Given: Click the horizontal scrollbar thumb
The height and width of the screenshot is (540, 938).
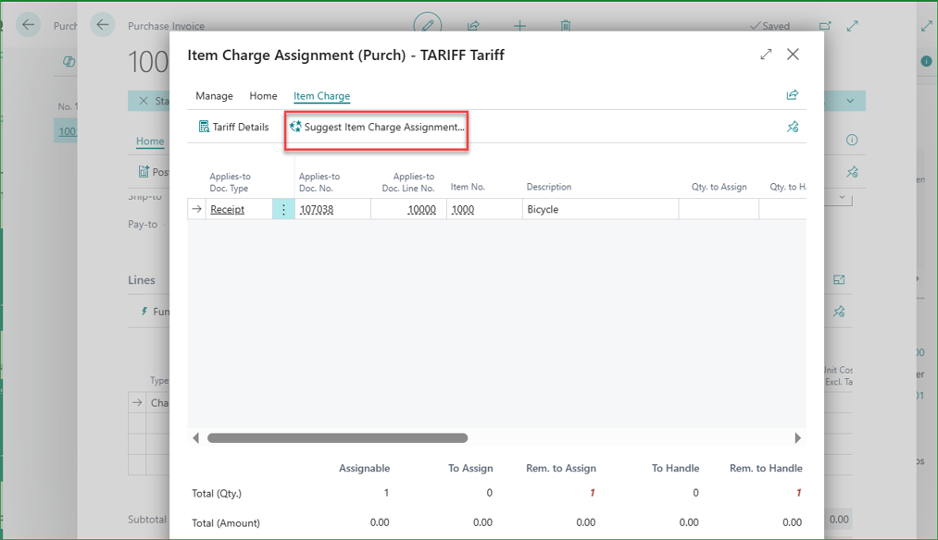Looking at the screenshot, I should coord(337,438).
